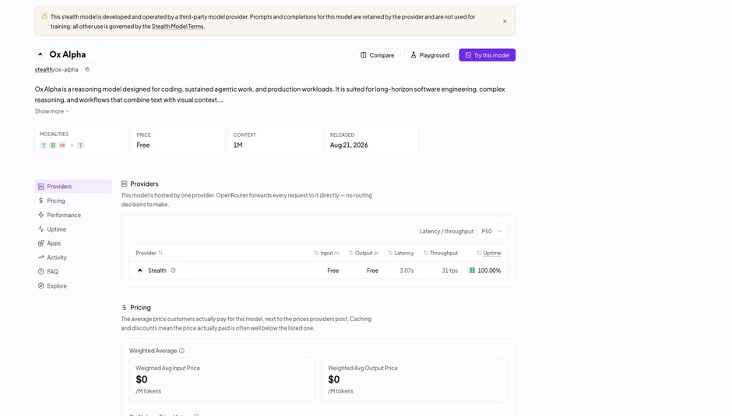Click the Free price value in Price card
The image size is (732, 416).
(x=143, y=145)
